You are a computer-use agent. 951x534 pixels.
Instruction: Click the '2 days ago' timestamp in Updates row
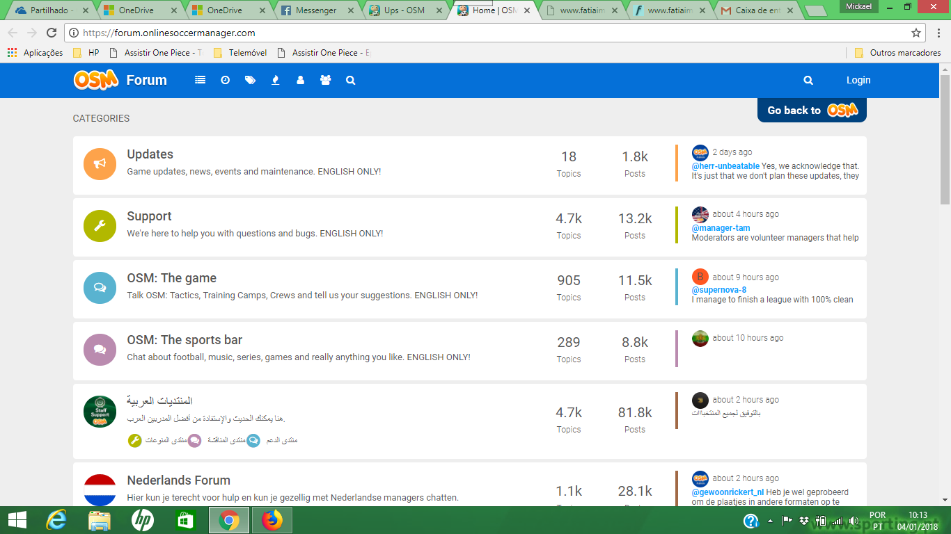[x=732, y=152]
